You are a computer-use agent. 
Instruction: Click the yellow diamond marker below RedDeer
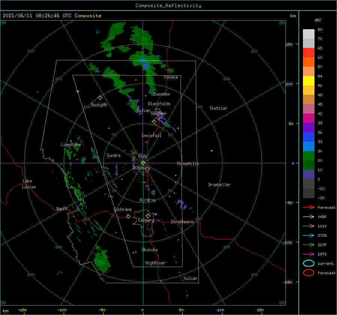[154, 122]
